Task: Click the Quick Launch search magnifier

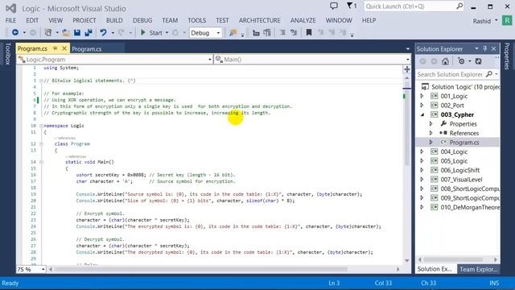Action: point(459,6)
